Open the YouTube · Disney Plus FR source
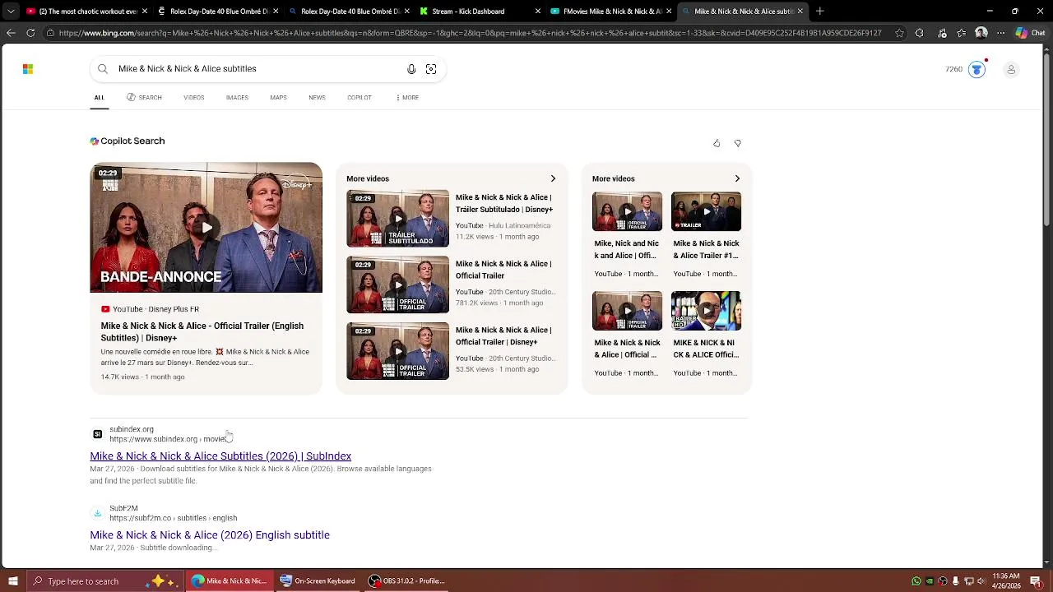 [150, 309]
